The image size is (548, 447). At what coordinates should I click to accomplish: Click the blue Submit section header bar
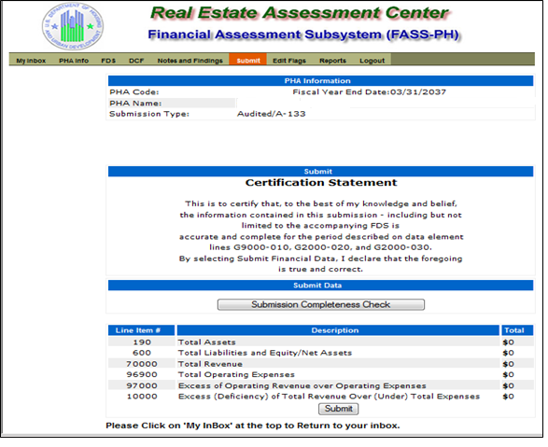(320, 171)
